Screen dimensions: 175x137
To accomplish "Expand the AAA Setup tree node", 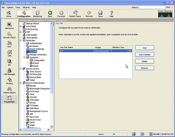I will tap(21, 26).
